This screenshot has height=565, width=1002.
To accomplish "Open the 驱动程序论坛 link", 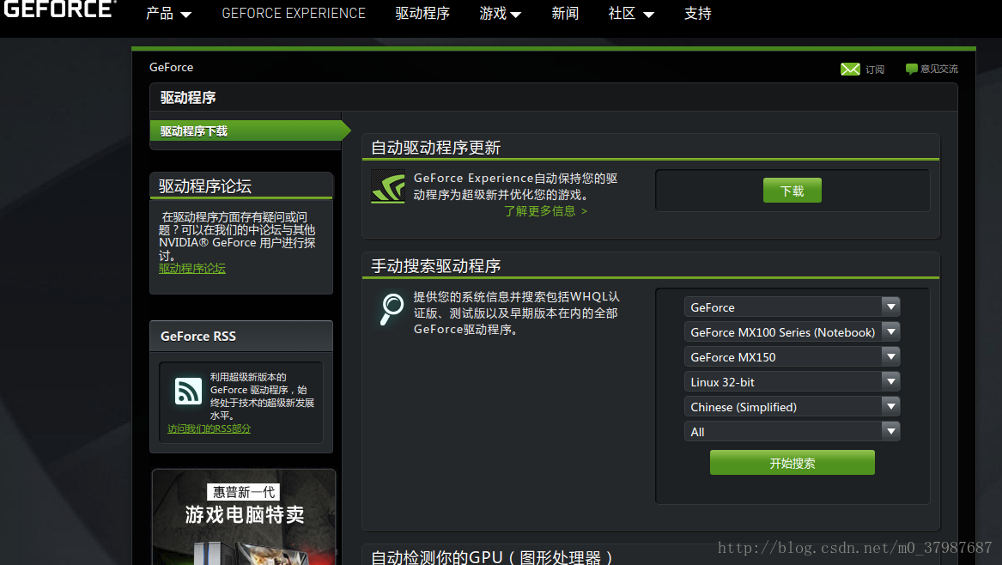I will pyautogui.click(x=191, y=269).
